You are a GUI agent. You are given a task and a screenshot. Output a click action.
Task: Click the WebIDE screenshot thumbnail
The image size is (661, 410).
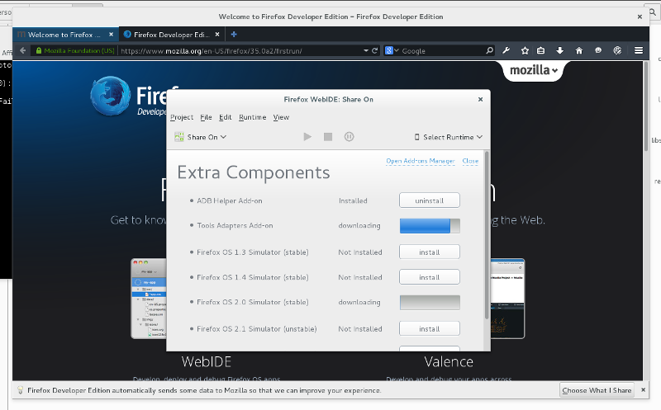tap(149, 299)
